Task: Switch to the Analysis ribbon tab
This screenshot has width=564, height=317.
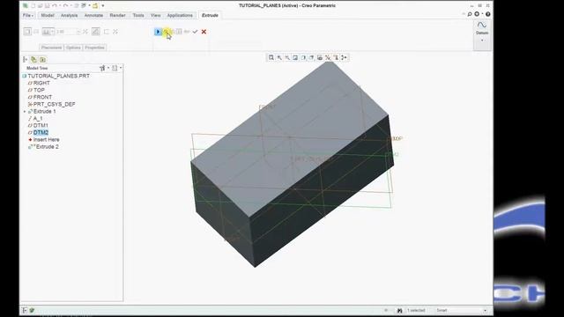Action: [69, 16]
